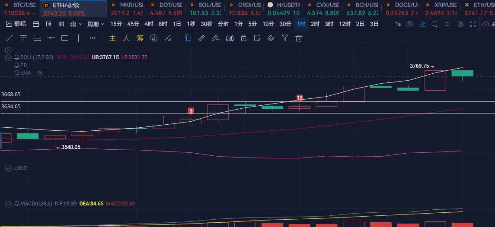Select the 4时 timeframe
The width and height of the screenshot is (495, 227).
[x=149, y=24]
